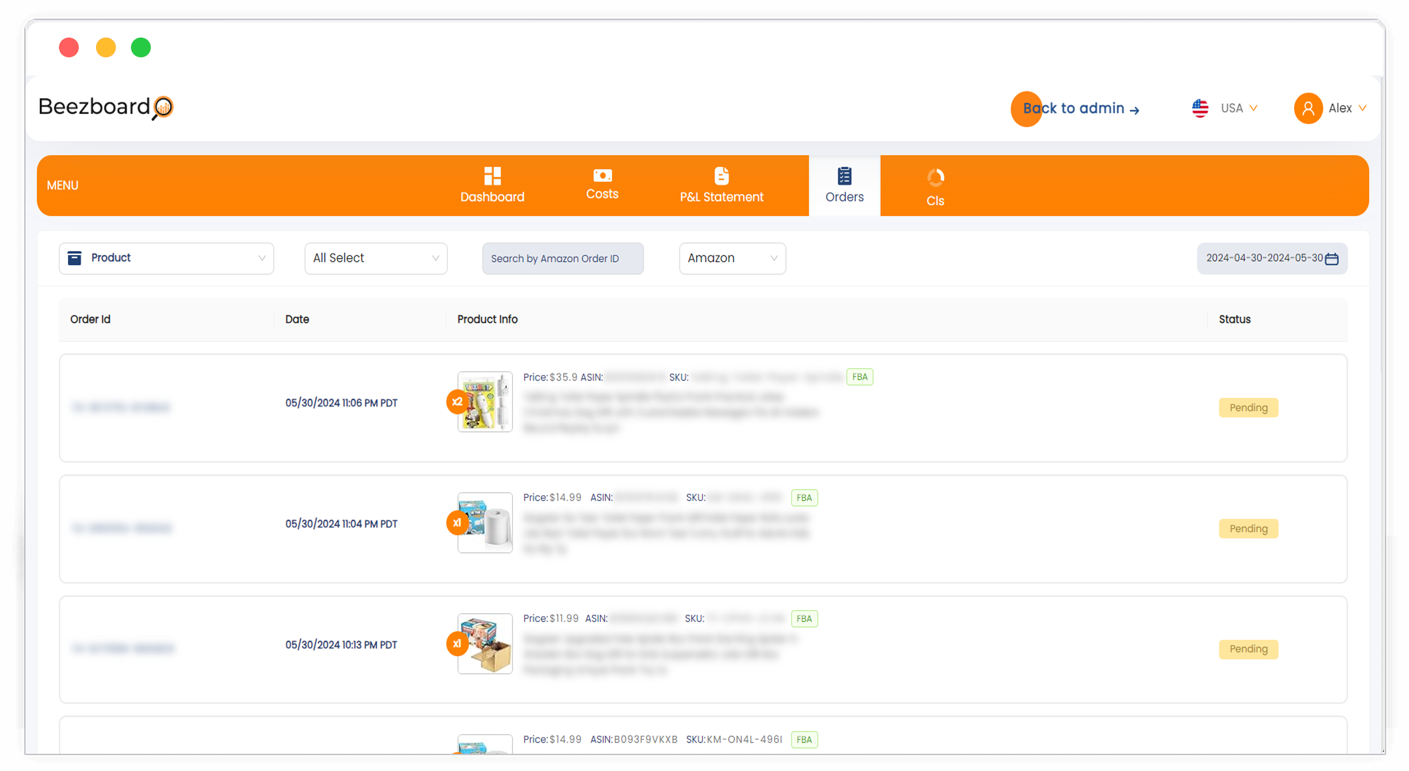Click the Date column header
This screenshot has height=771, width=1409.
click(297, 319)
